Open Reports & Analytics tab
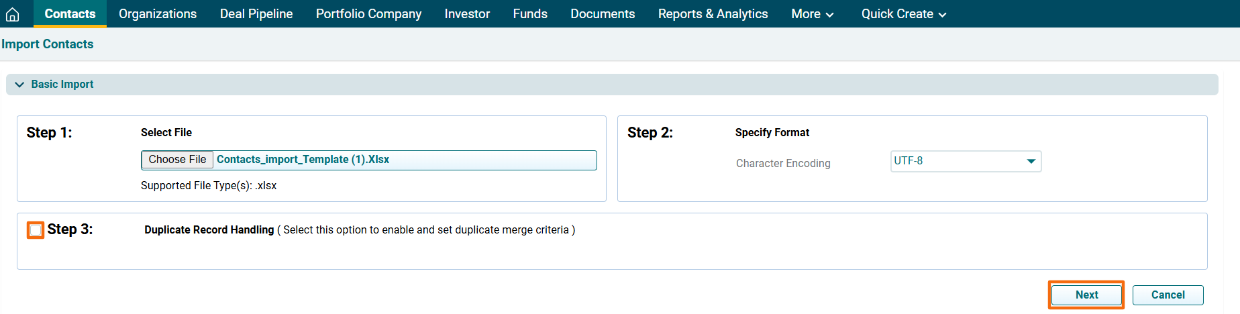Screen dimensions: 1240x314 pos(713,14)
